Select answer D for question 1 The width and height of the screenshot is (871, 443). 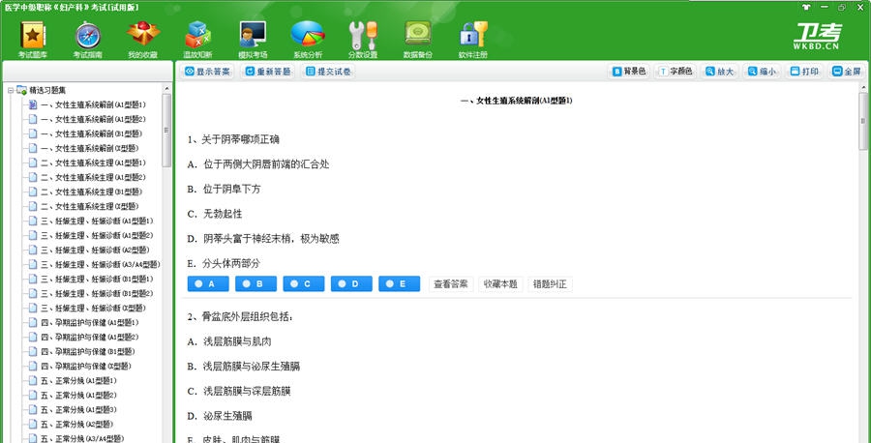(x=351, y=284)
